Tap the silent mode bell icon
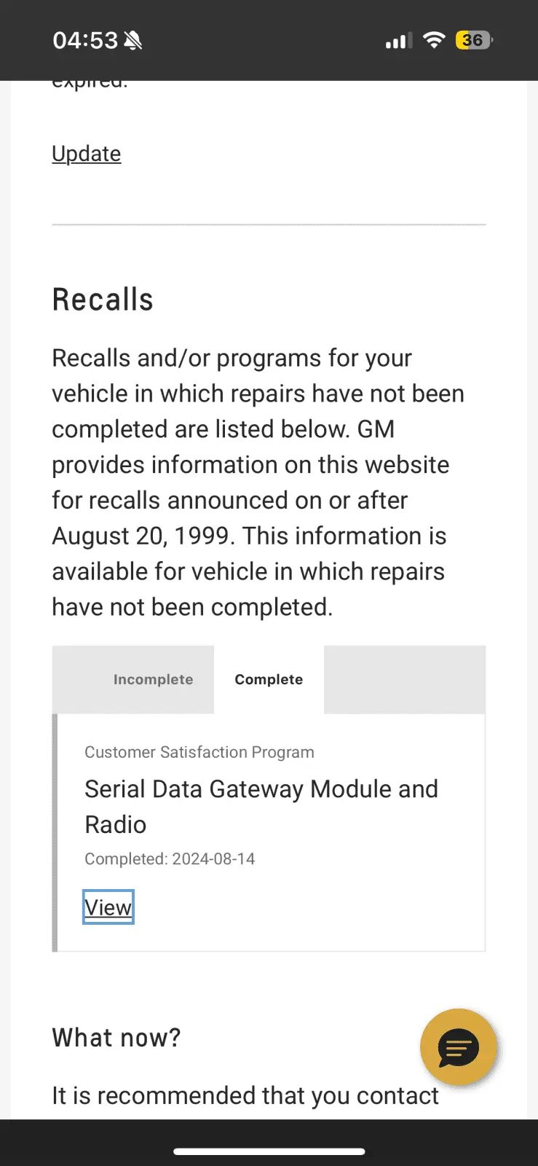Image resolution: width=538 pixels, height=1166 pixels. (133, 41)
